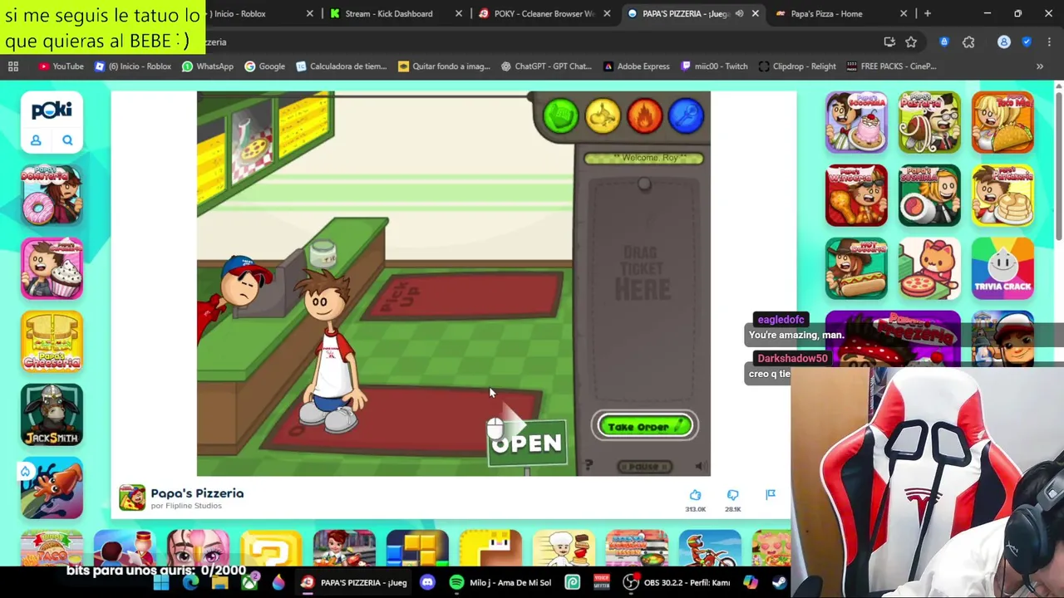The width and height of the screenshot is (1064, 598).
Task: Open the Quitar fondo a imagen bookmark
Action: 444,66
